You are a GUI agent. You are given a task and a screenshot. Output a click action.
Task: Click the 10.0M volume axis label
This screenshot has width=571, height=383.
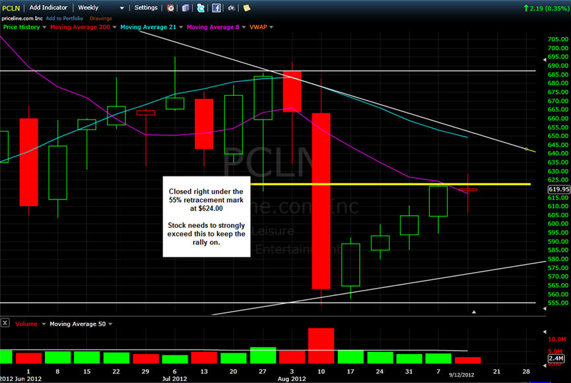557,339
